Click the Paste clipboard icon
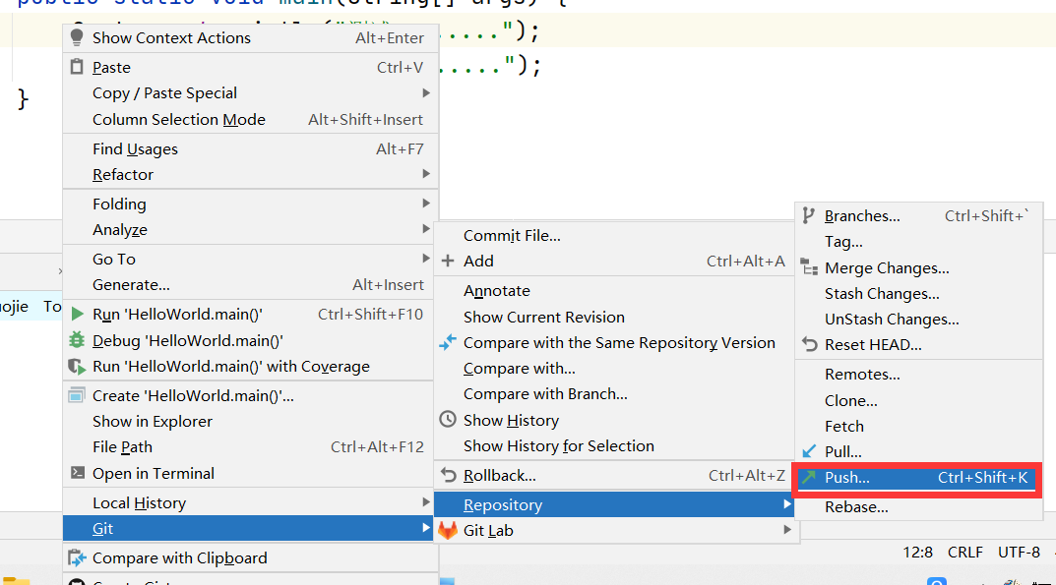 click(77, 68)
